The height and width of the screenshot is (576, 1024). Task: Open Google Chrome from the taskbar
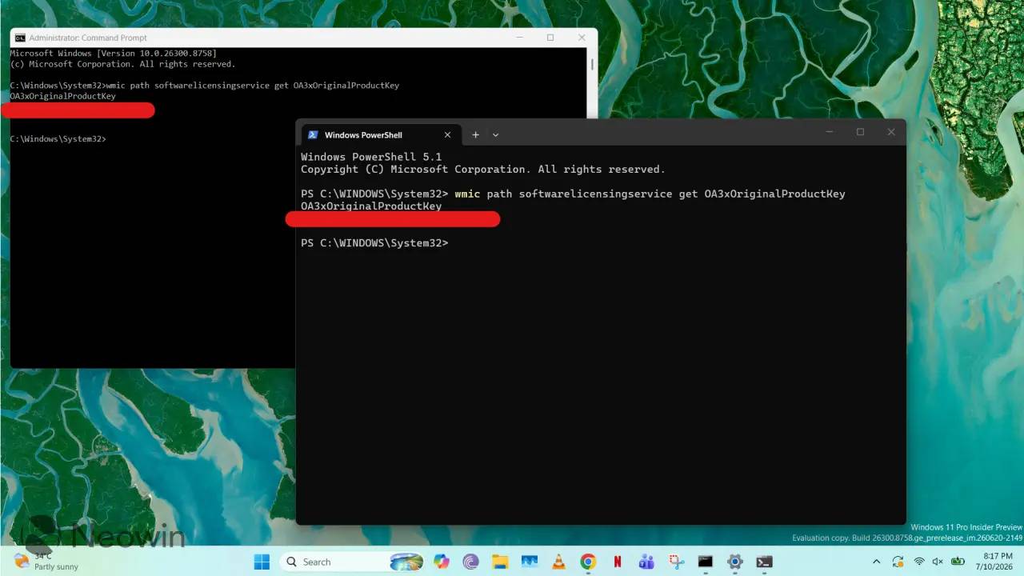coord(588,562)
